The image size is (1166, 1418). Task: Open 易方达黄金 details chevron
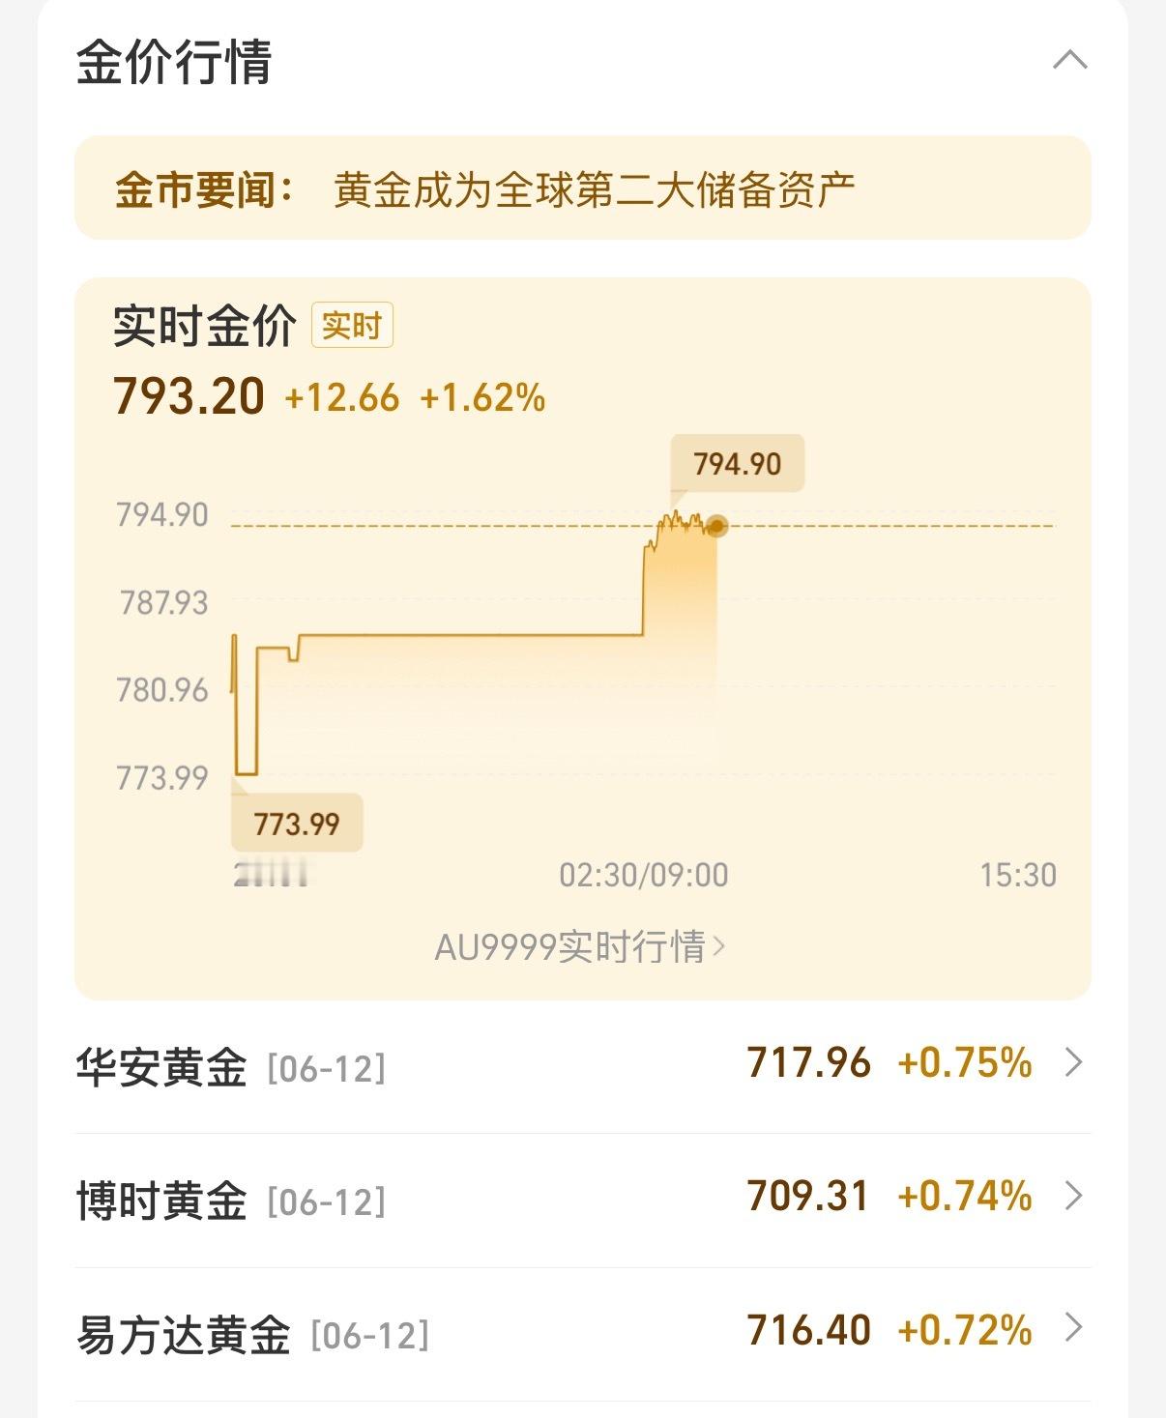click(x=1073, y=1329)
